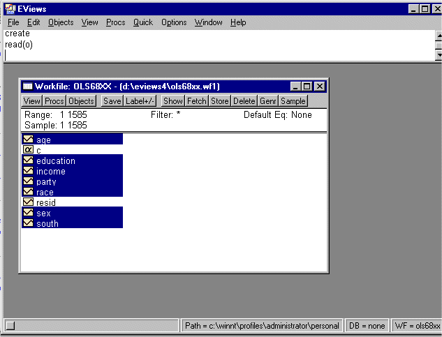This screenshot has width=442, height=337.
Task: Select the party series icon
Action: [x=28, y=181]
